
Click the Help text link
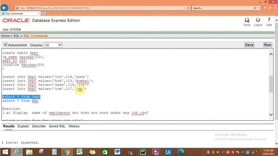point(269,25)
